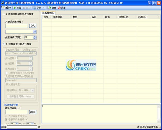Click the 类型 column header

tap(80, 17)
